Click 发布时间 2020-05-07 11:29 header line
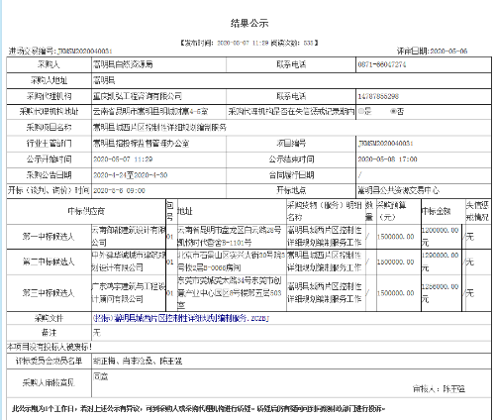 coord(249,43)
